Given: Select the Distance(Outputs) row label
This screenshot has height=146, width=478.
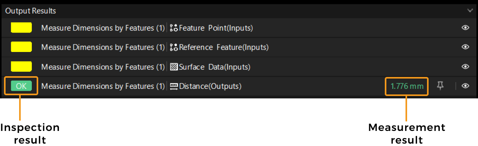Looking at the screenshot, I should [x=210, y=86].
